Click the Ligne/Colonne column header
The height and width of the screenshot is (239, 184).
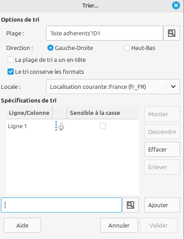pyautogui.click(x=29, y=113)
